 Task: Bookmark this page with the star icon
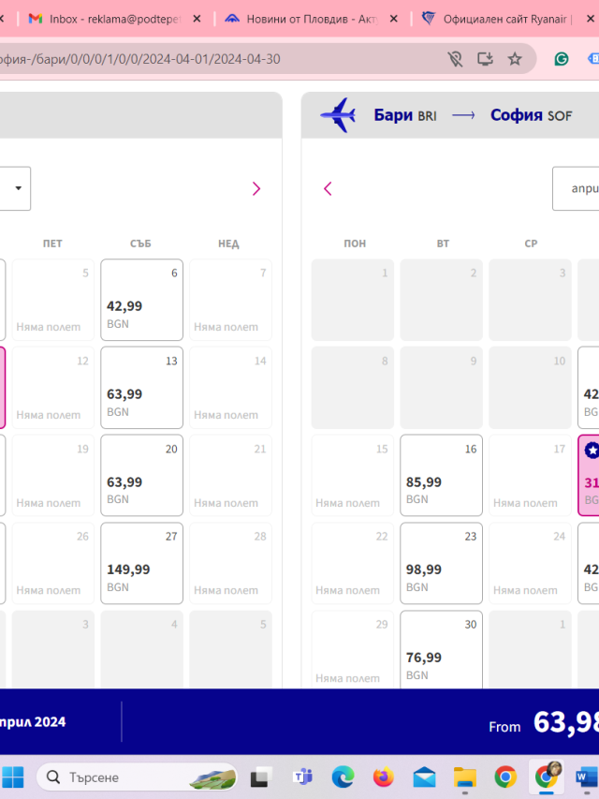[515, 59]
